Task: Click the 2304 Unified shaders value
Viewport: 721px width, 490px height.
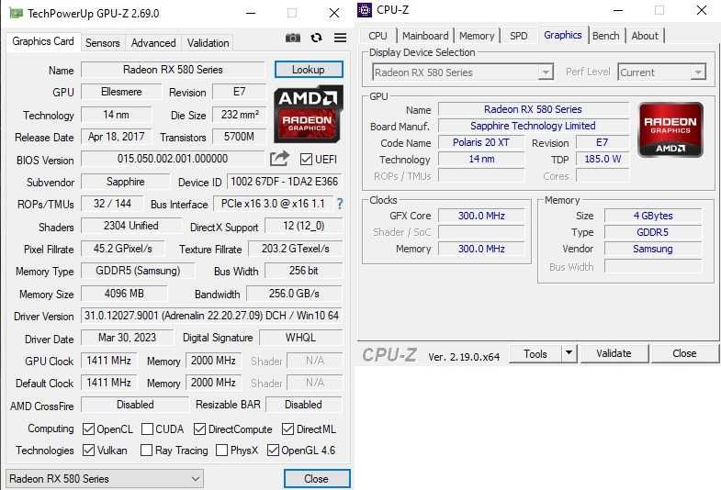Action: click(131, 226)
